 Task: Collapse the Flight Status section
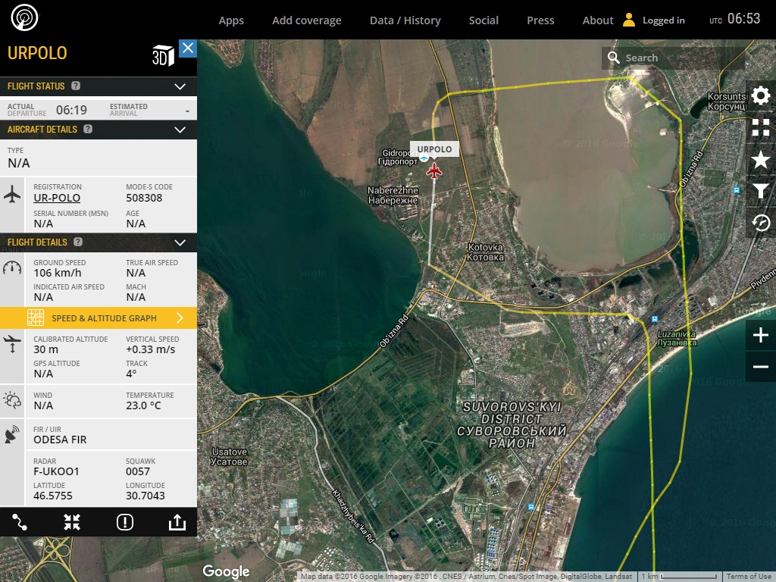coord(180,86)
